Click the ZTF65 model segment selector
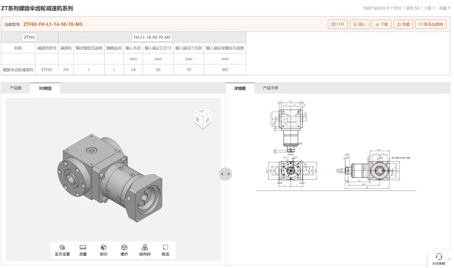The height and width of the screenshot is (268, 454). tap(29, 37)
